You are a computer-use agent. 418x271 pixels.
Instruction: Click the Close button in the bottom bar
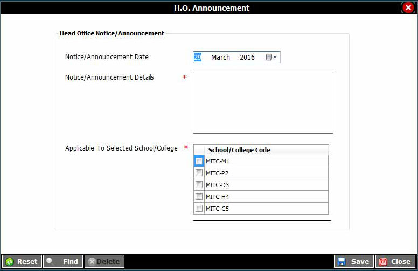tap(395, 262)
